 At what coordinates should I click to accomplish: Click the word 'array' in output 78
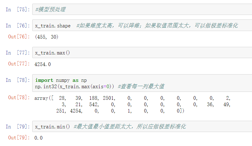tap(41, 98)
